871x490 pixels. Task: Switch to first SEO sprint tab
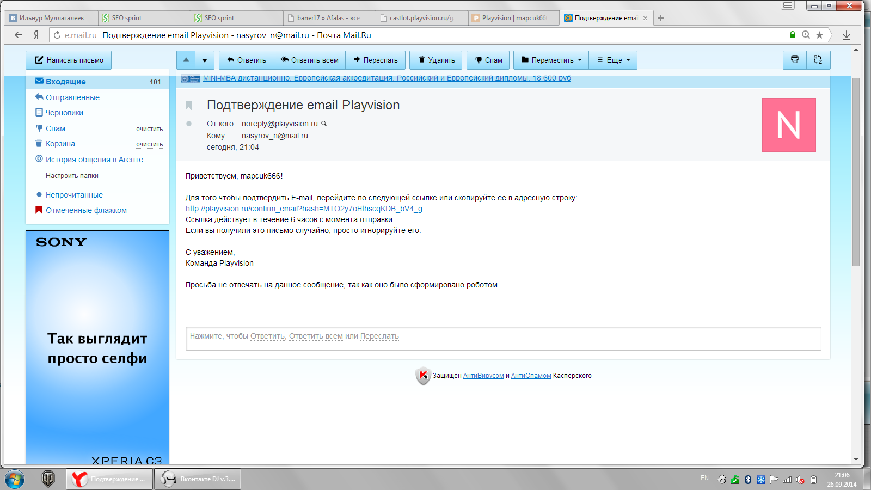[x=145, y=18]
